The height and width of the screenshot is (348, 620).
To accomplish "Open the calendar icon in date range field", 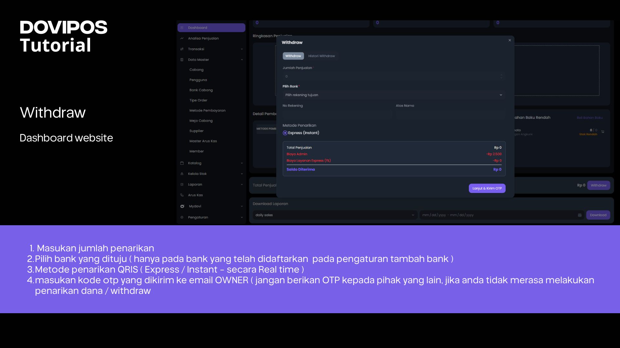I will pyautogui.click(x=580, y=215).
